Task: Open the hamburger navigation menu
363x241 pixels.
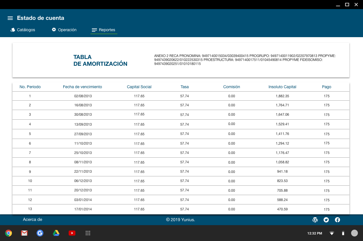Action: tap(10, 18)
